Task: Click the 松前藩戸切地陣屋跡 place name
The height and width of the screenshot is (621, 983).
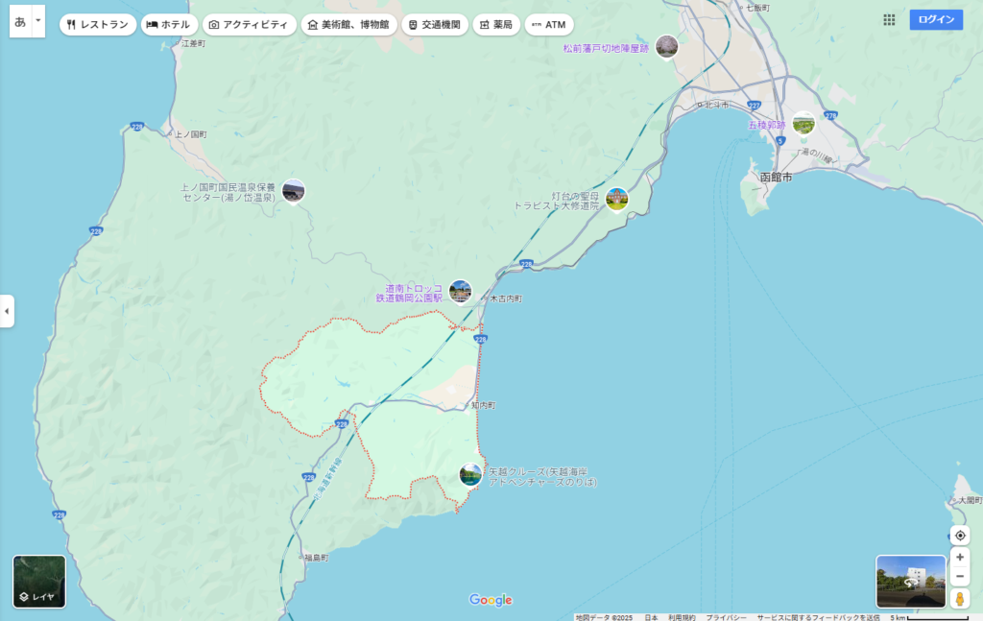Action: 606,48
